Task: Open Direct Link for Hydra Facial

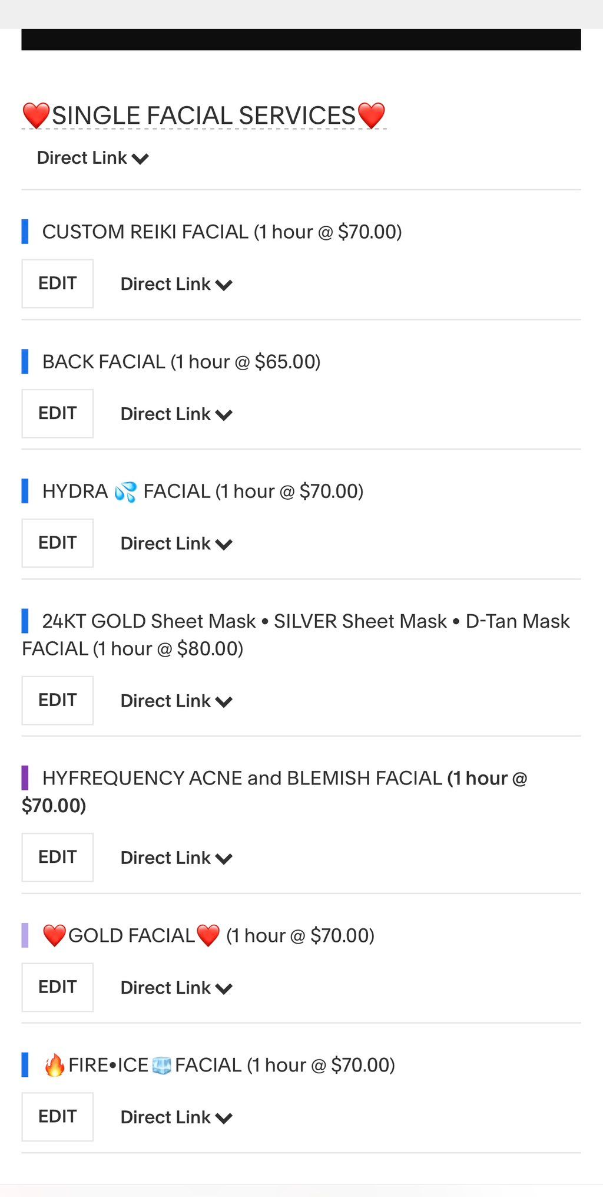Action: pyautogui.click(x=176, y=543)
